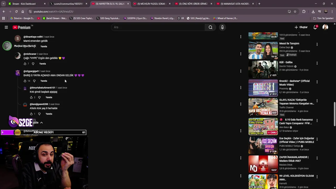Open Knock2 dashstar video thumbnail
This screenshot has width=336, height=189.
click(263, 88)
